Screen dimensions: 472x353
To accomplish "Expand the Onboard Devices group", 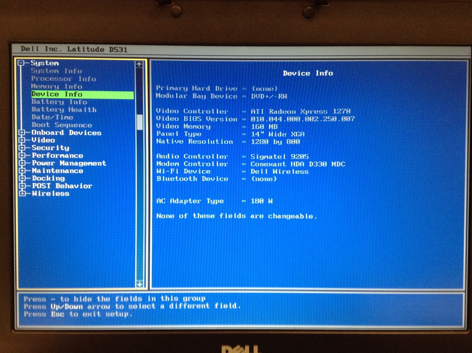I will pyautogui.click(x=22, y=133).
